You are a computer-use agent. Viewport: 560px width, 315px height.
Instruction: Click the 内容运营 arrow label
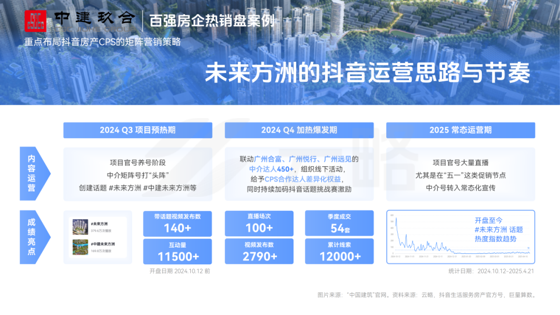(35, 174)
